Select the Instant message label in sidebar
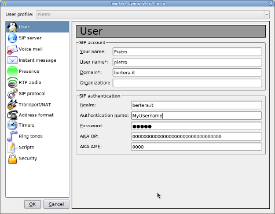Viewport: 275px width, 214px height. (x=38, y=60)
